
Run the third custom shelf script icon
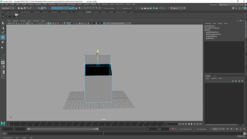click(x=17, y=15)
